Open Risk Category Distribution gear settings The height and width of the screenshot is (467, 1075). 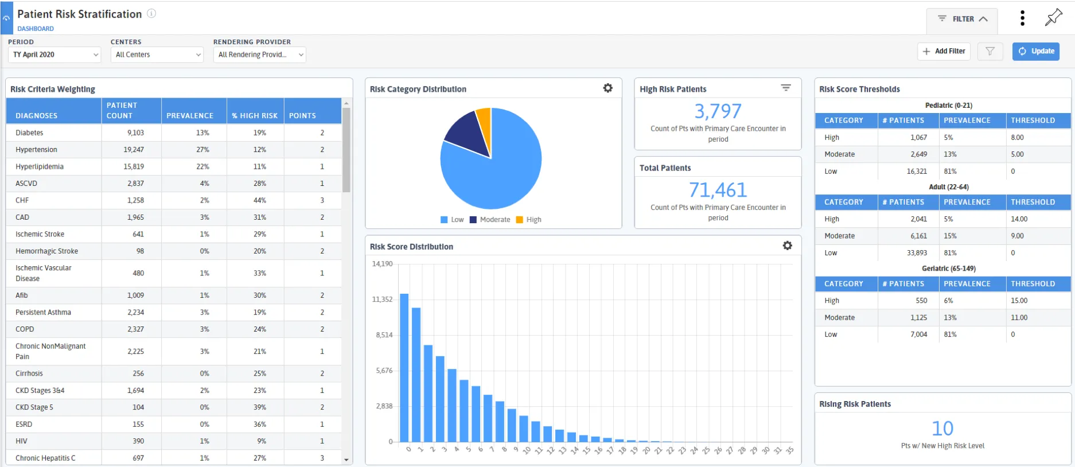coord(608,88)
